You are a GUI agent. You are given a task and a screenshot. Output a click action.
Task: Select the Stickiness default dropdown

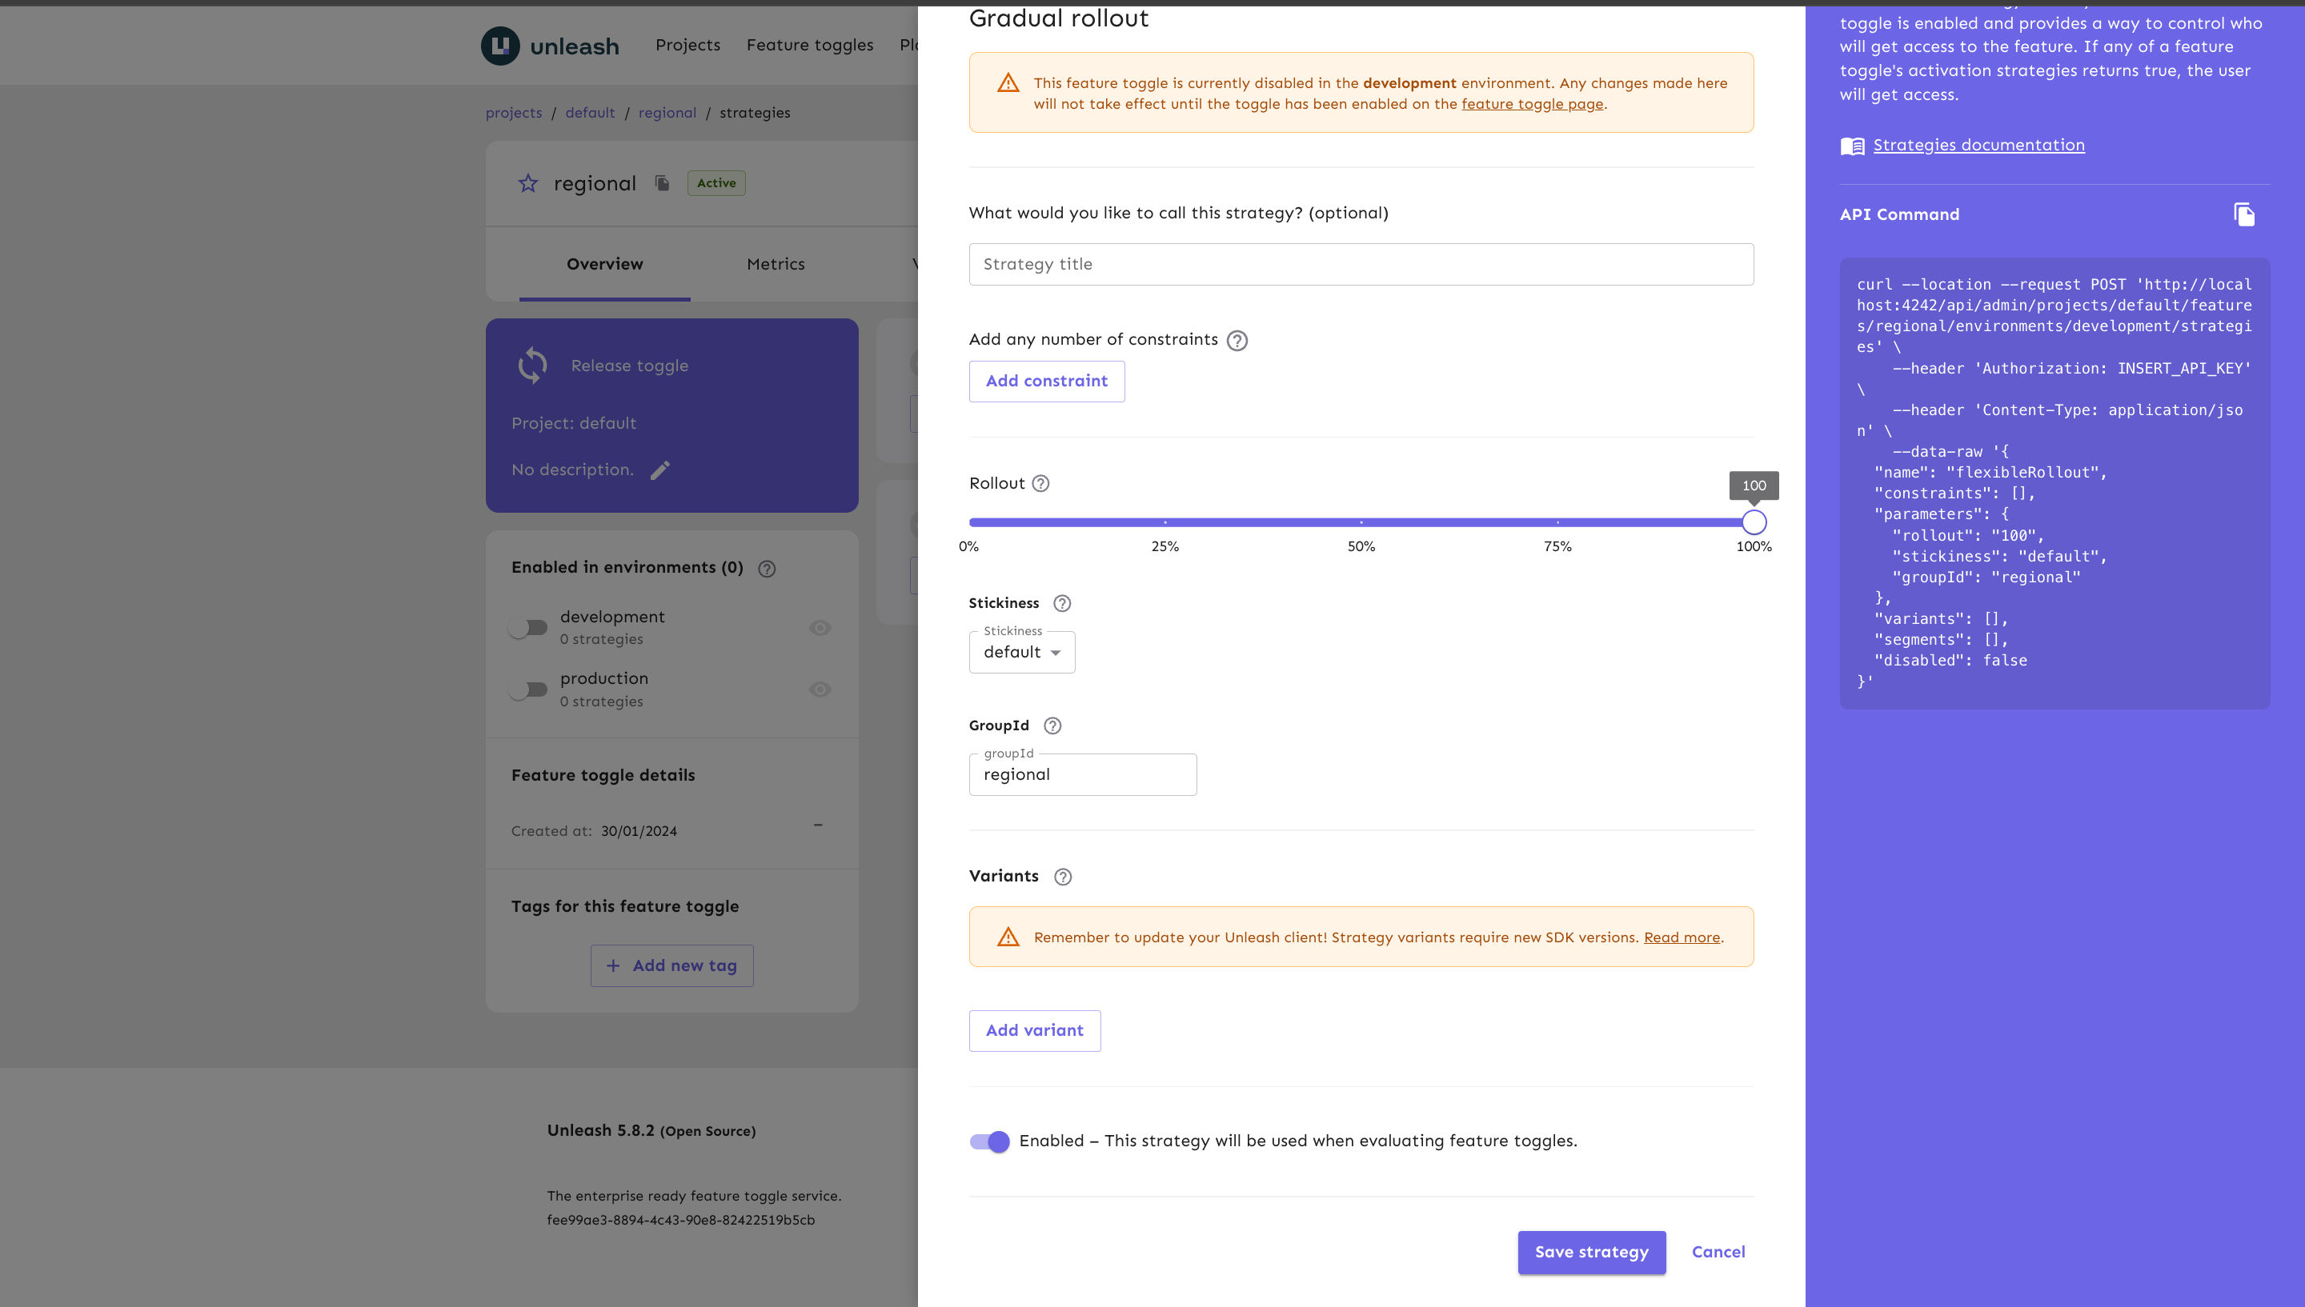click(1021, 650)
